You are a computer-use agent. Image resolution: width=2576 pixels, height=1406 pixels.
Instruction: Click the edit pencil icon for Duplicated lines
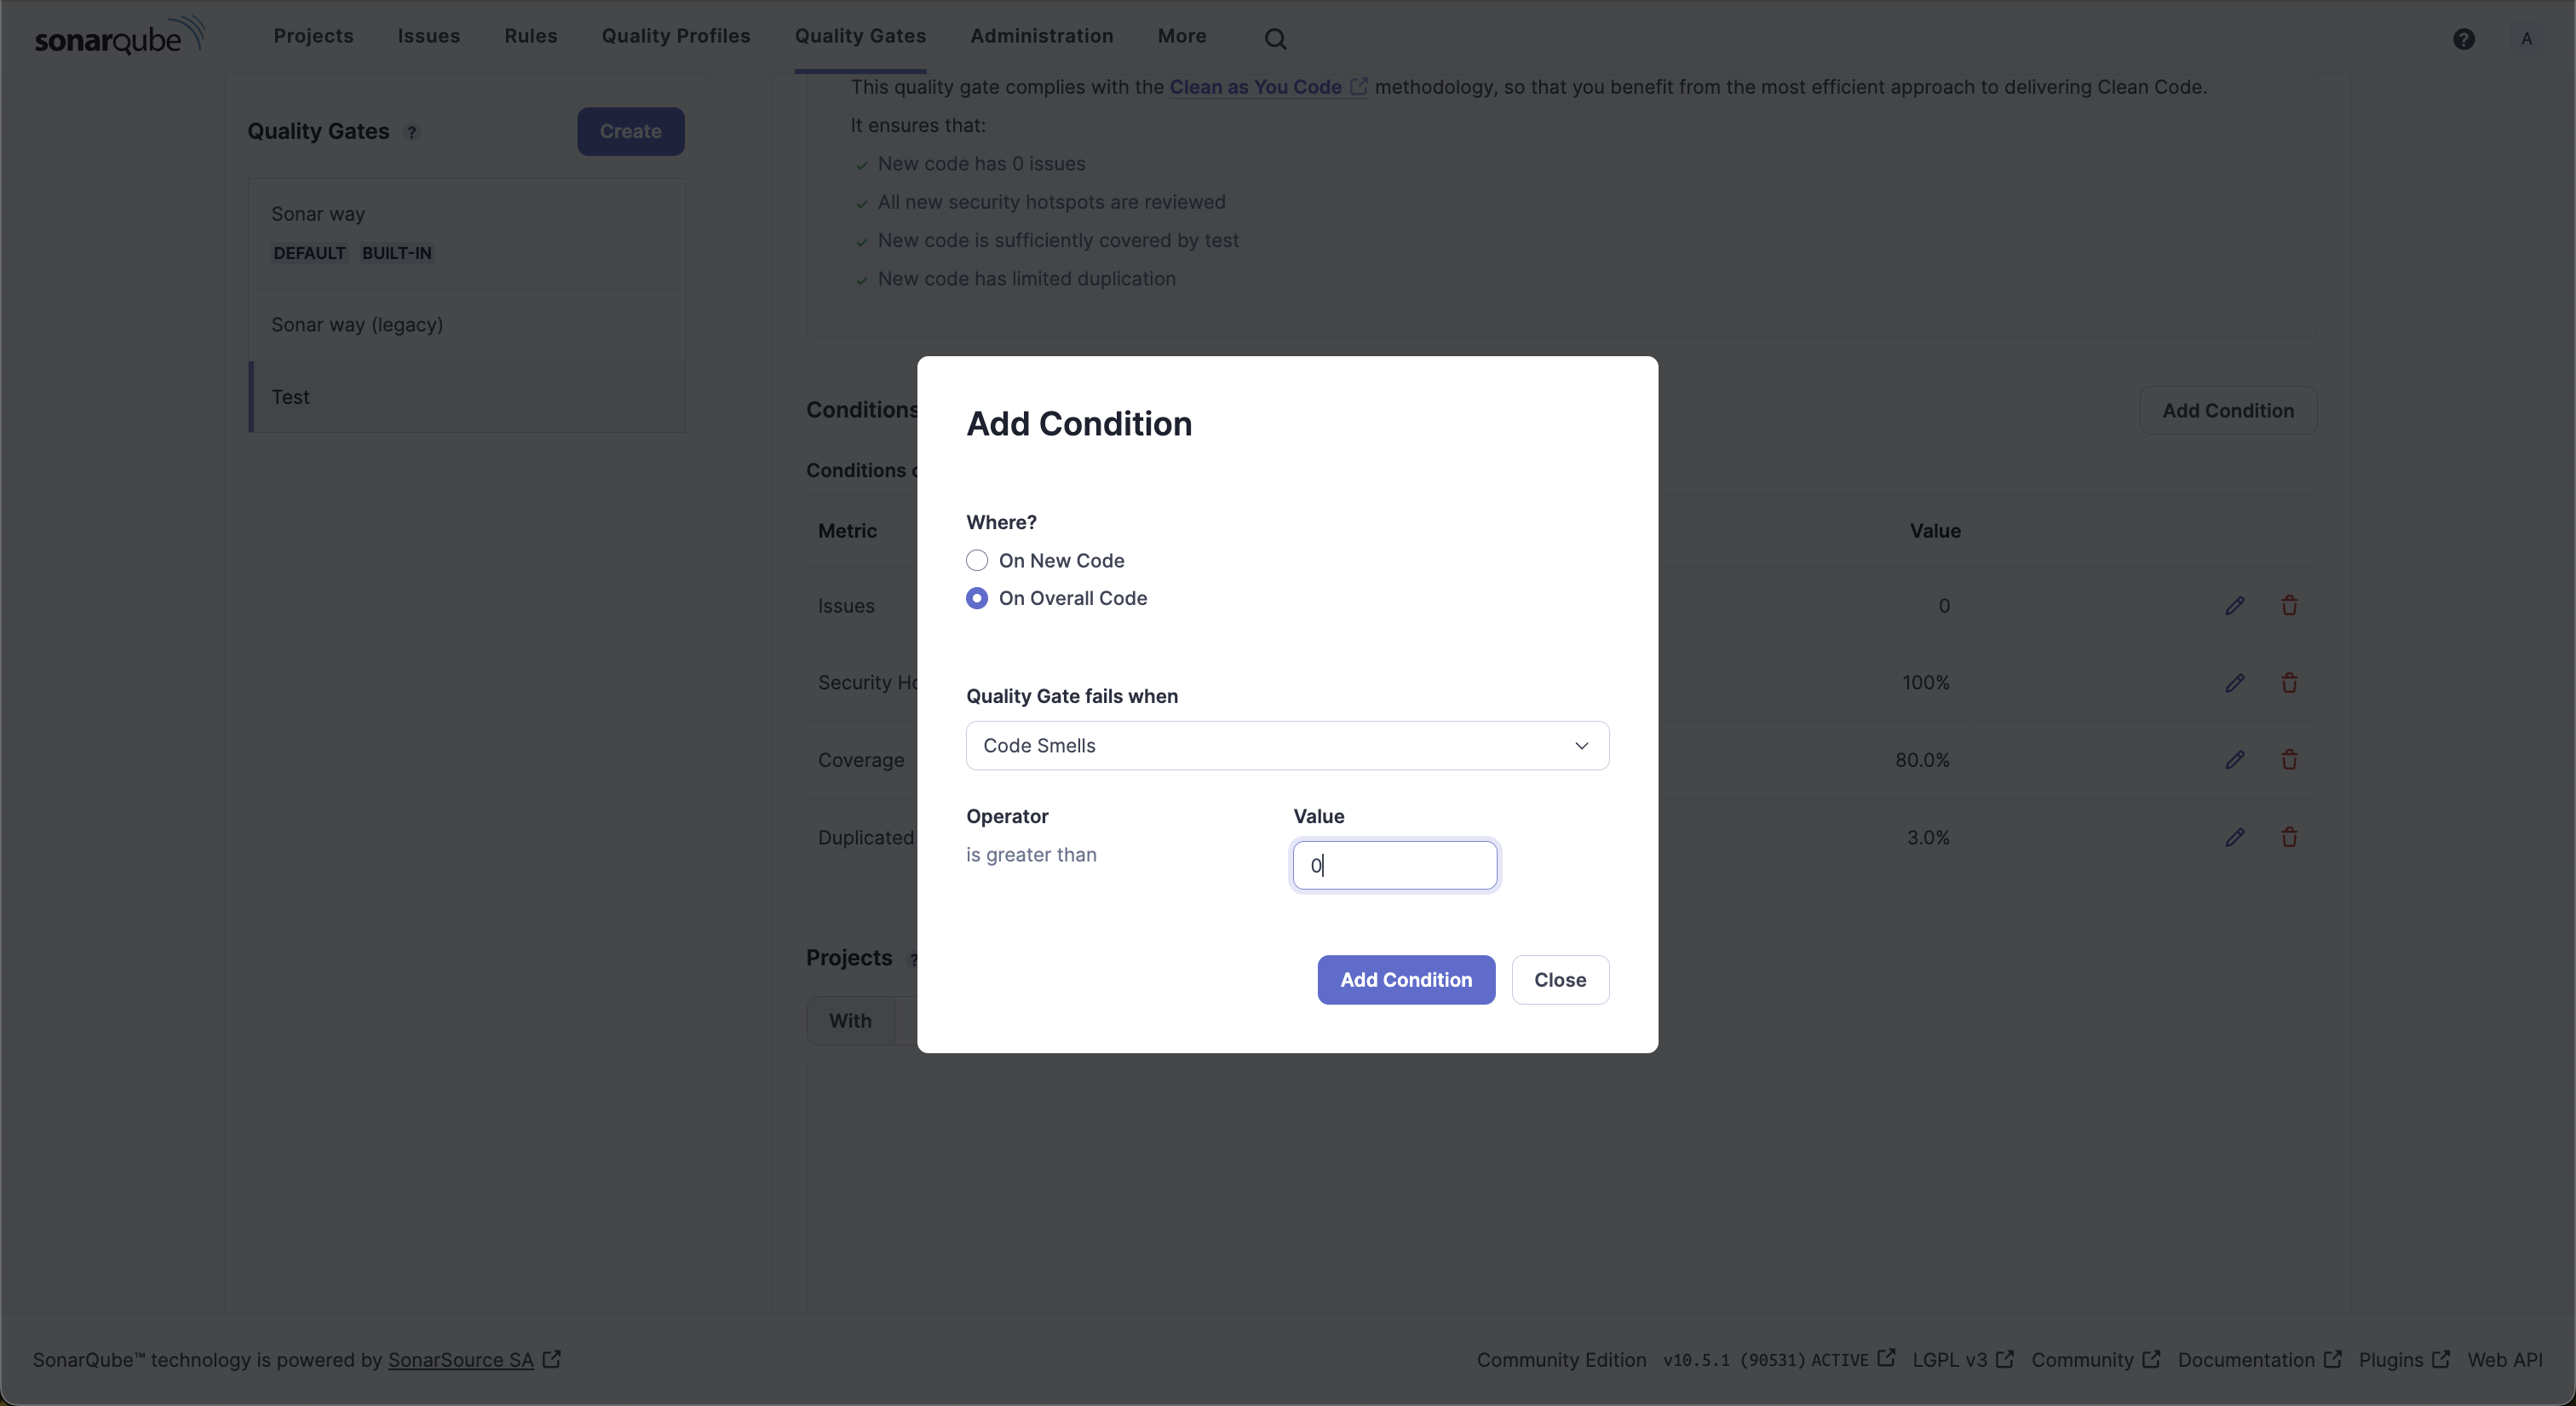click(2235, 838)
